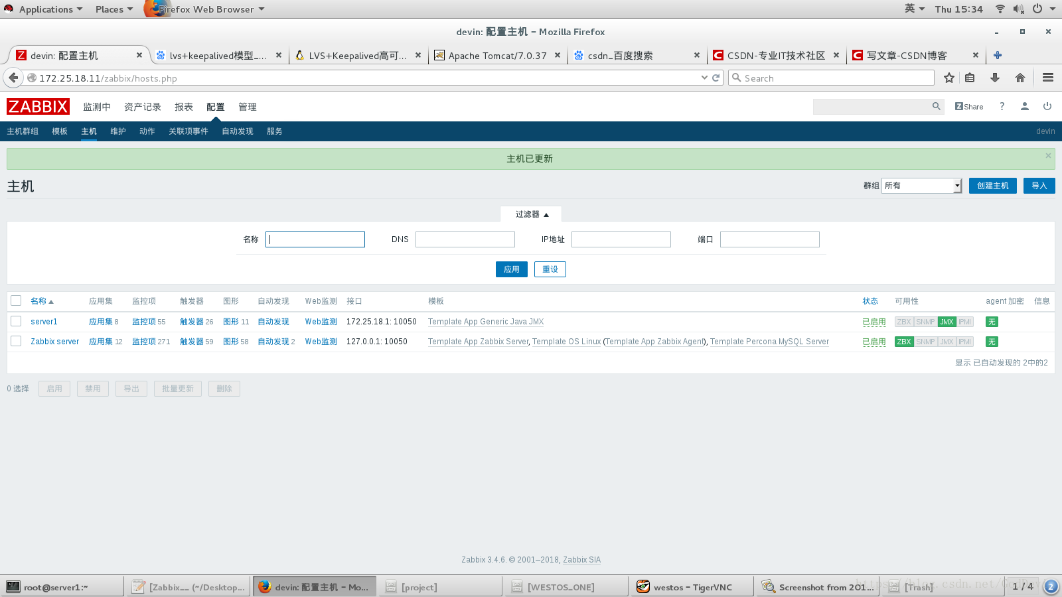Reload the page with the refresh icon

click(x=716, y=78)
